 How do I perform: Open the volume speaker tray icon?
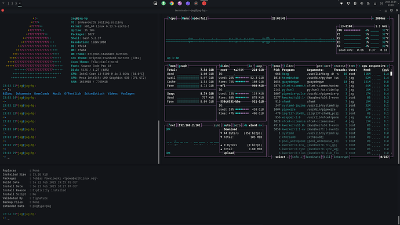tap(362, 3)
